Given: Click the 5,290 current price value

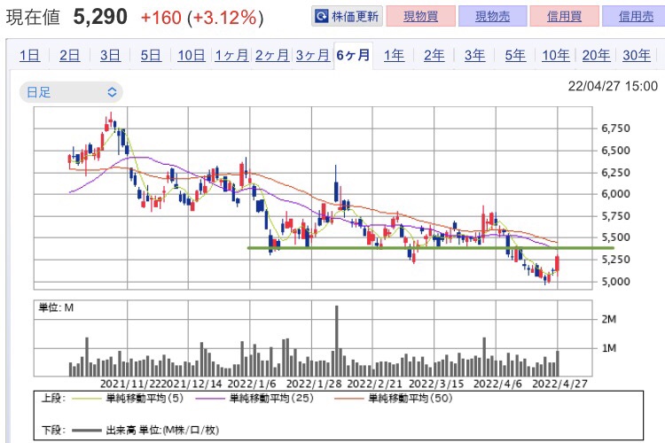Looking at the screenshot, I should click(x=100, y=17).
